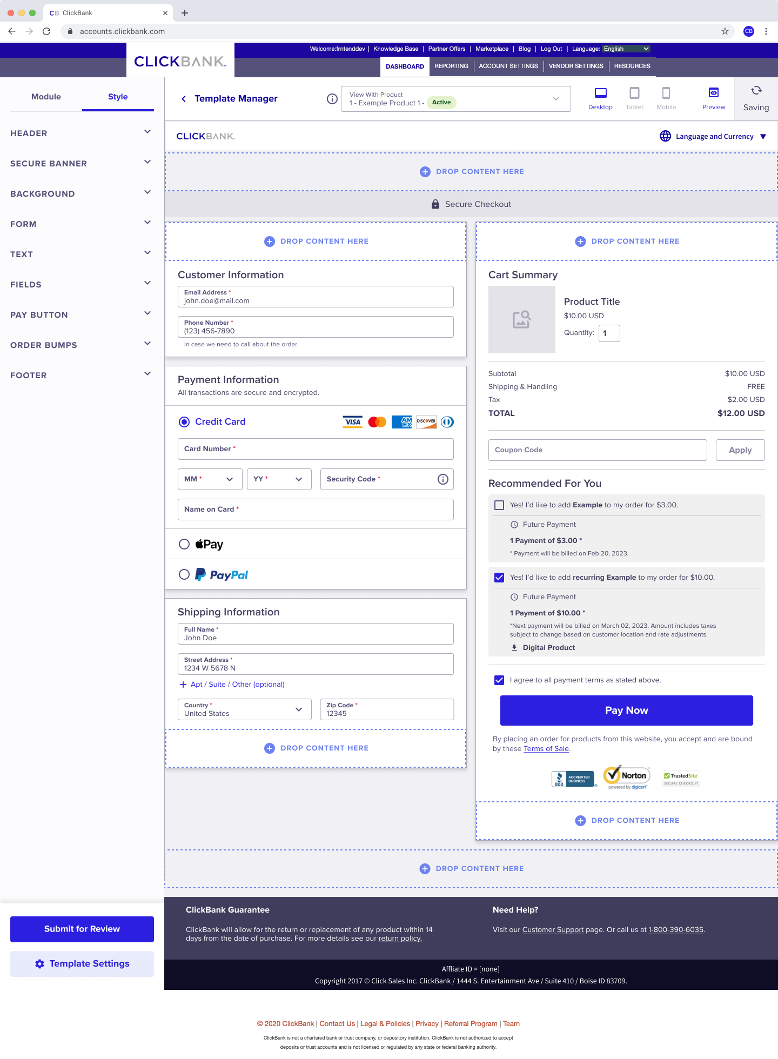The height and width of the screenshot is (1059, 778).
Task: Apply the coupon code
Action: click(x=740, y=450)
